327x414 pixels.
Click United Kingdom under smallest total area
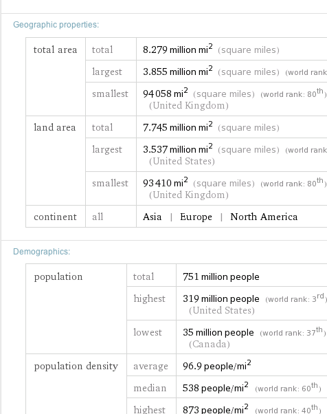pos(189,106)
